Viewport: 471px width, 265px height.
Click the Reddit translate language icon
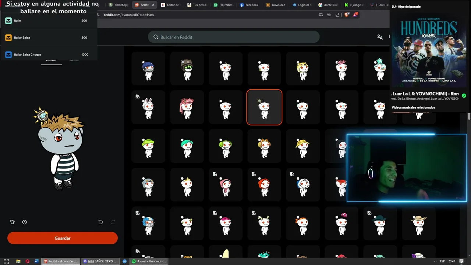380,37
